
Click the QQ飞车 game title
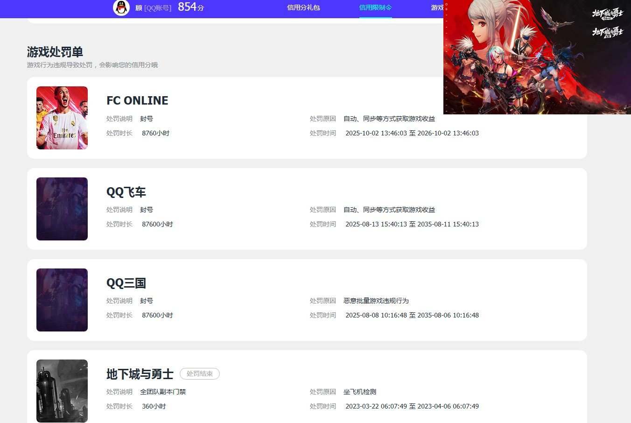(126, 192)
